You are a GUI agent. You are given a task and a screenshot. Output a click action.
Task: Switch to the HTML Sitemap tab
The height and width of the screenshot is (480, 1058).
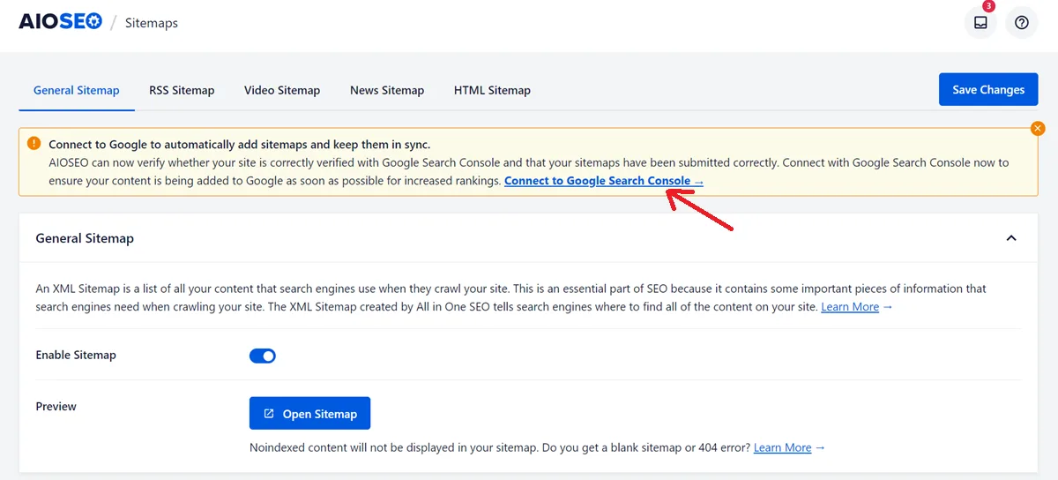[x=492, y=90]
